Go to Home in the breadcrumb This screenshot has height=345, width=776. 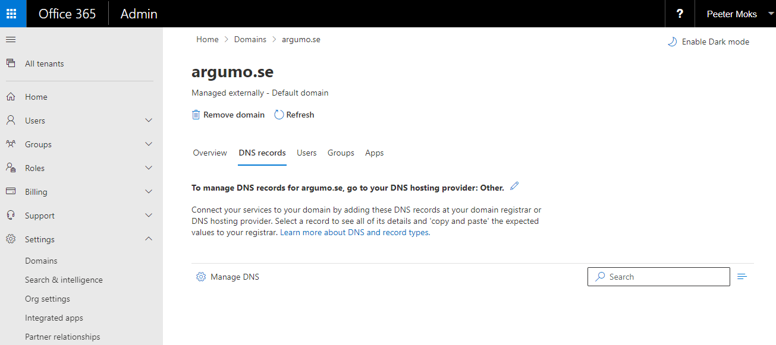point(208,39)
